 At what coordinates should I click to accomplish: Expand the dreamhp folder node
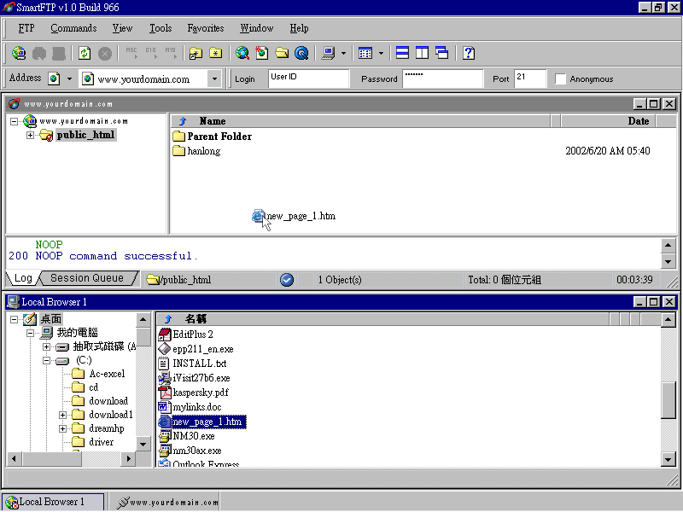click(x=62, y=429)
